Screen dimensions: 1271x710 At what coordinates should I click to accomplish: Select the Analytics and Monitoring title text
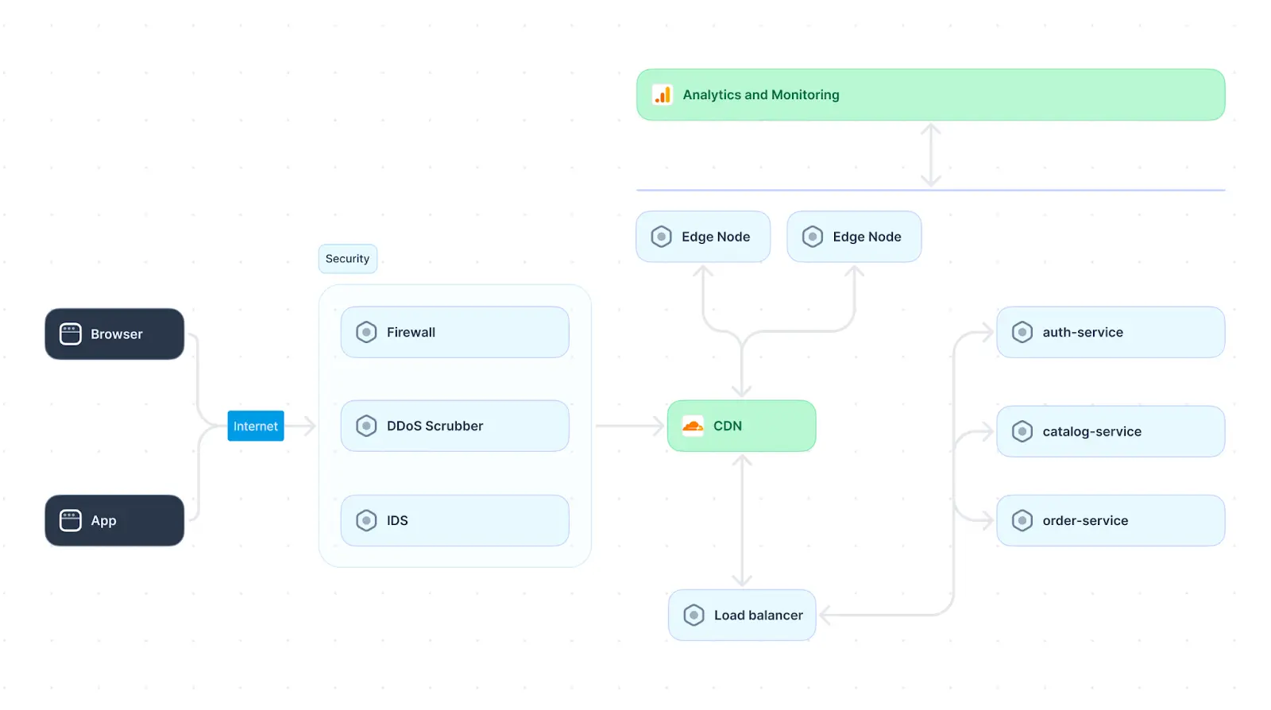(x=760, y=95)
